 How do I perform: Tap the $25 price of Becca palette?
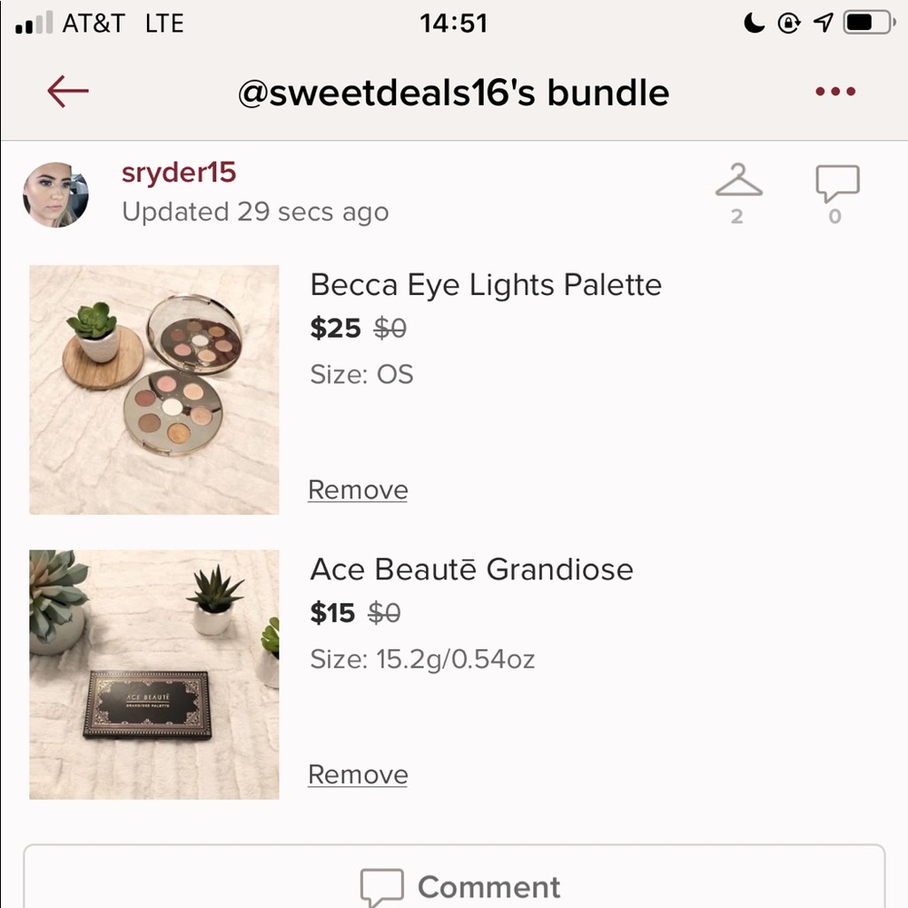(335, 329)
